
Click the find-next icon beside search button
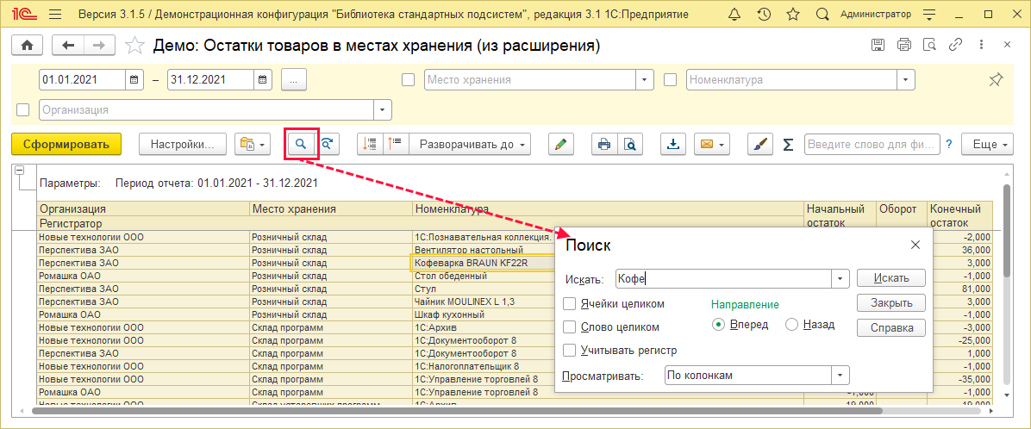coord(327,144)
